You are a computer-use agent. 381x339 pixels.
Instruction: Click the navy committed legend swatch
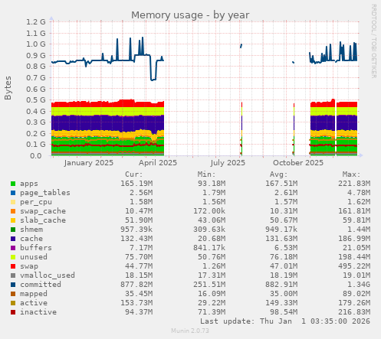pos(13,285)
